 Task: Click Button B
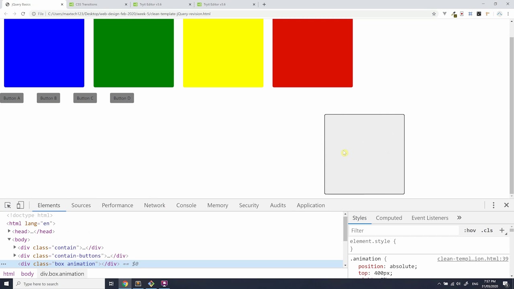48,98
